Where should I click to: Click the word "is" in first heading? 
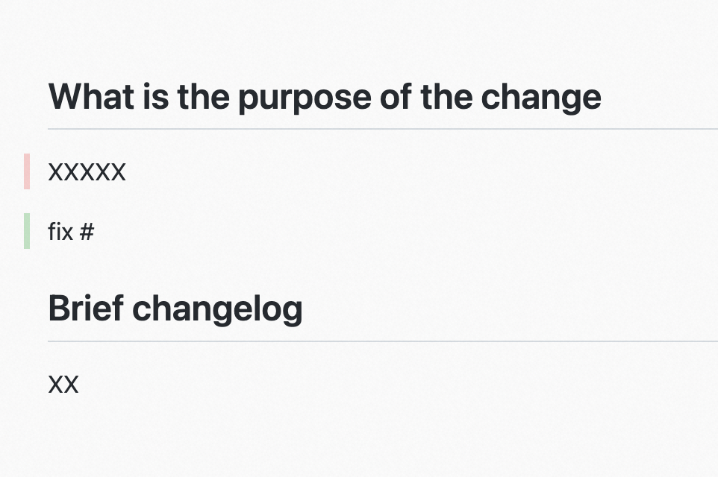pyautogui.click(x=156, y=96)
